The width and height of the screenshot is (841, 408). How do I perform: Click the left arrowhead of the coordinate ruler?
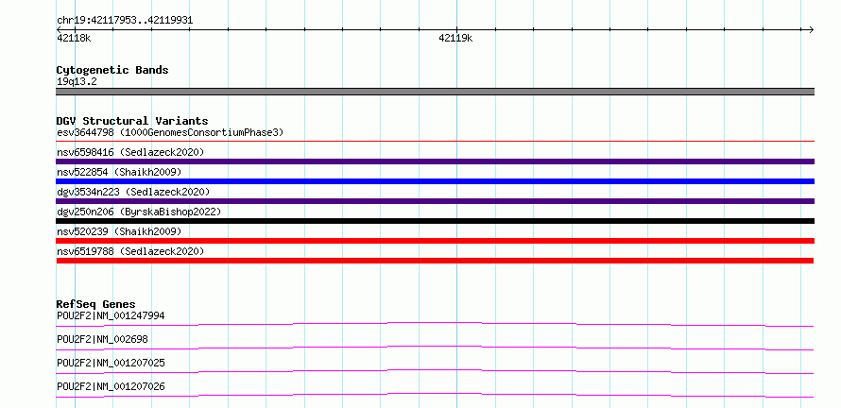coord(59,30)
